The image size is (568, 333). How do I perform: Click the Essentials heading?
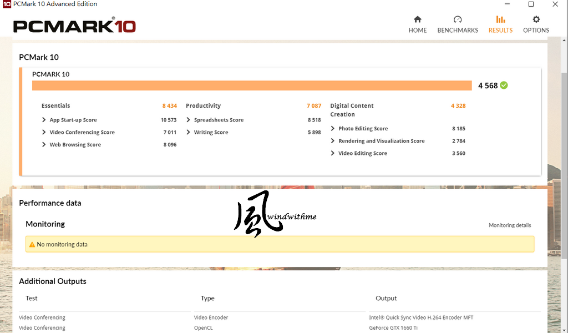pyautogui.click(x=55, y=106)
